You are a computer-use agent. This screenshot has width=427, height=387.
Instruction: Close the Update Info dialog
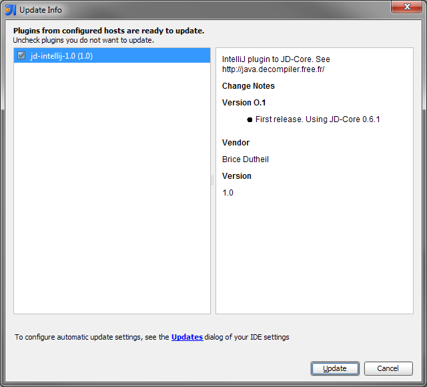[406, 7]
